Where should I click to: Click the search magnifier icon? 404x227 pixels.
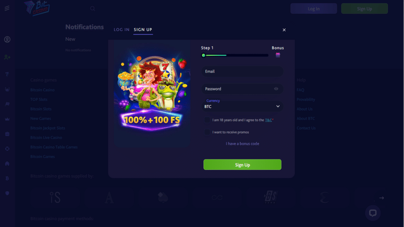pos(93,9)
